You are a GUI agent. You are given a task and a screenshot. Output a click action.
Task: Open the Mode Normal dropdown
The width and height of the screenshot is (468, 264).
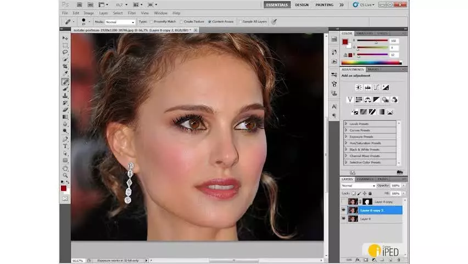pos(120,22)
